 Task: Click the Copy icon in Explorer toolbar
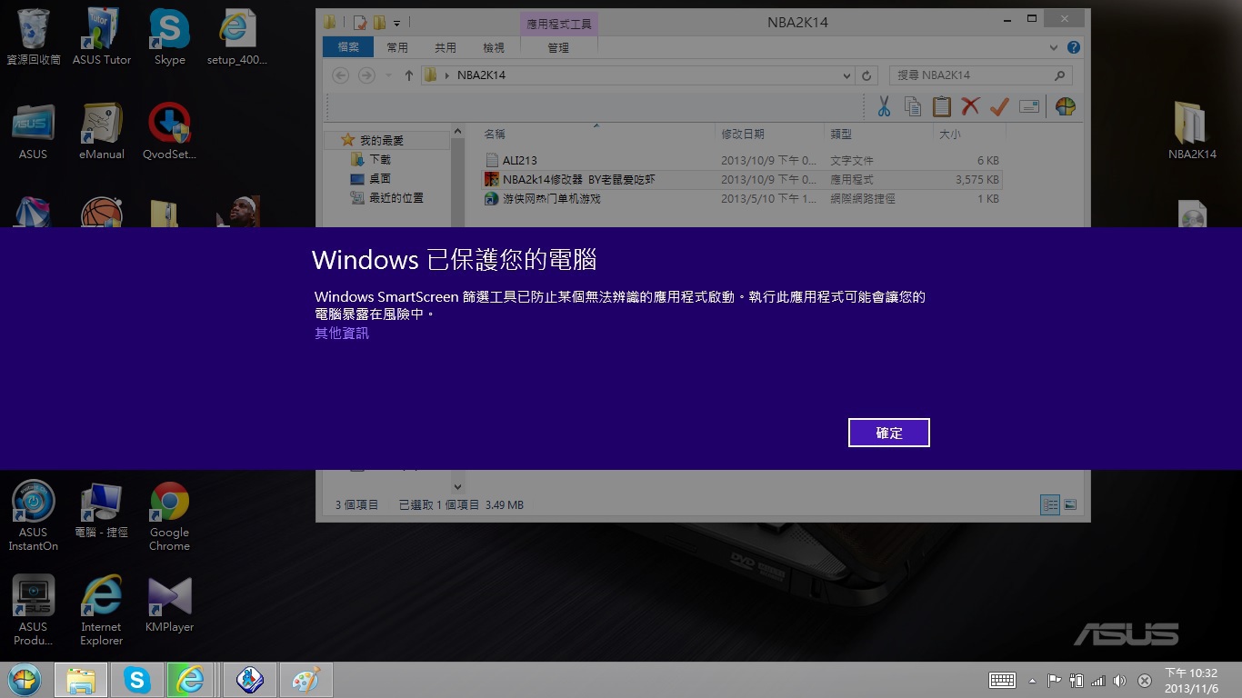pyautogui.click(x=912, y=106)
